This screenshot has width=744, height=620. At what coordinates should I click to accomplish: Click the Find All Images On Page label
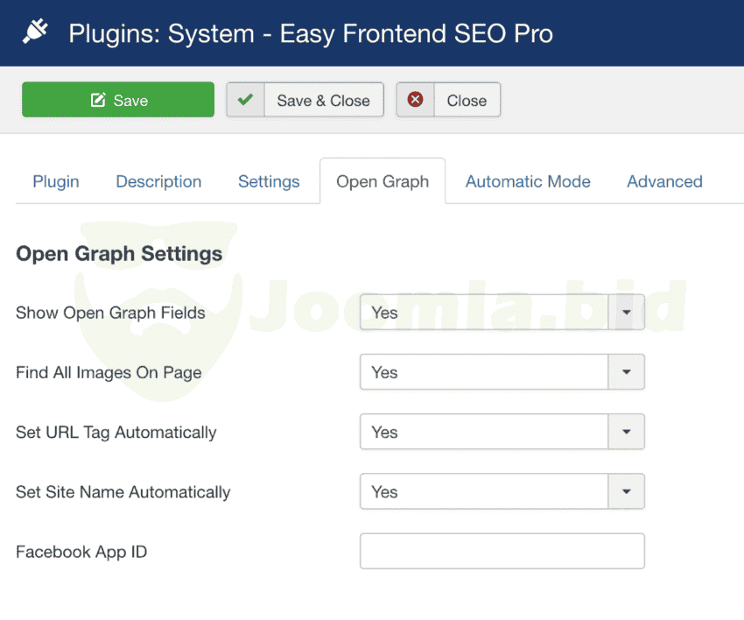(109, 372)
